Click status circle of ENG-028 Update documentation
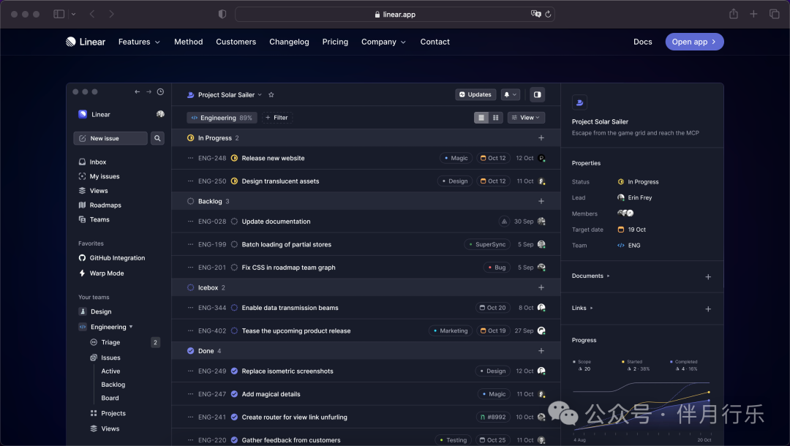Viewport: 790px width, 446px height. [x=234, y=222]
